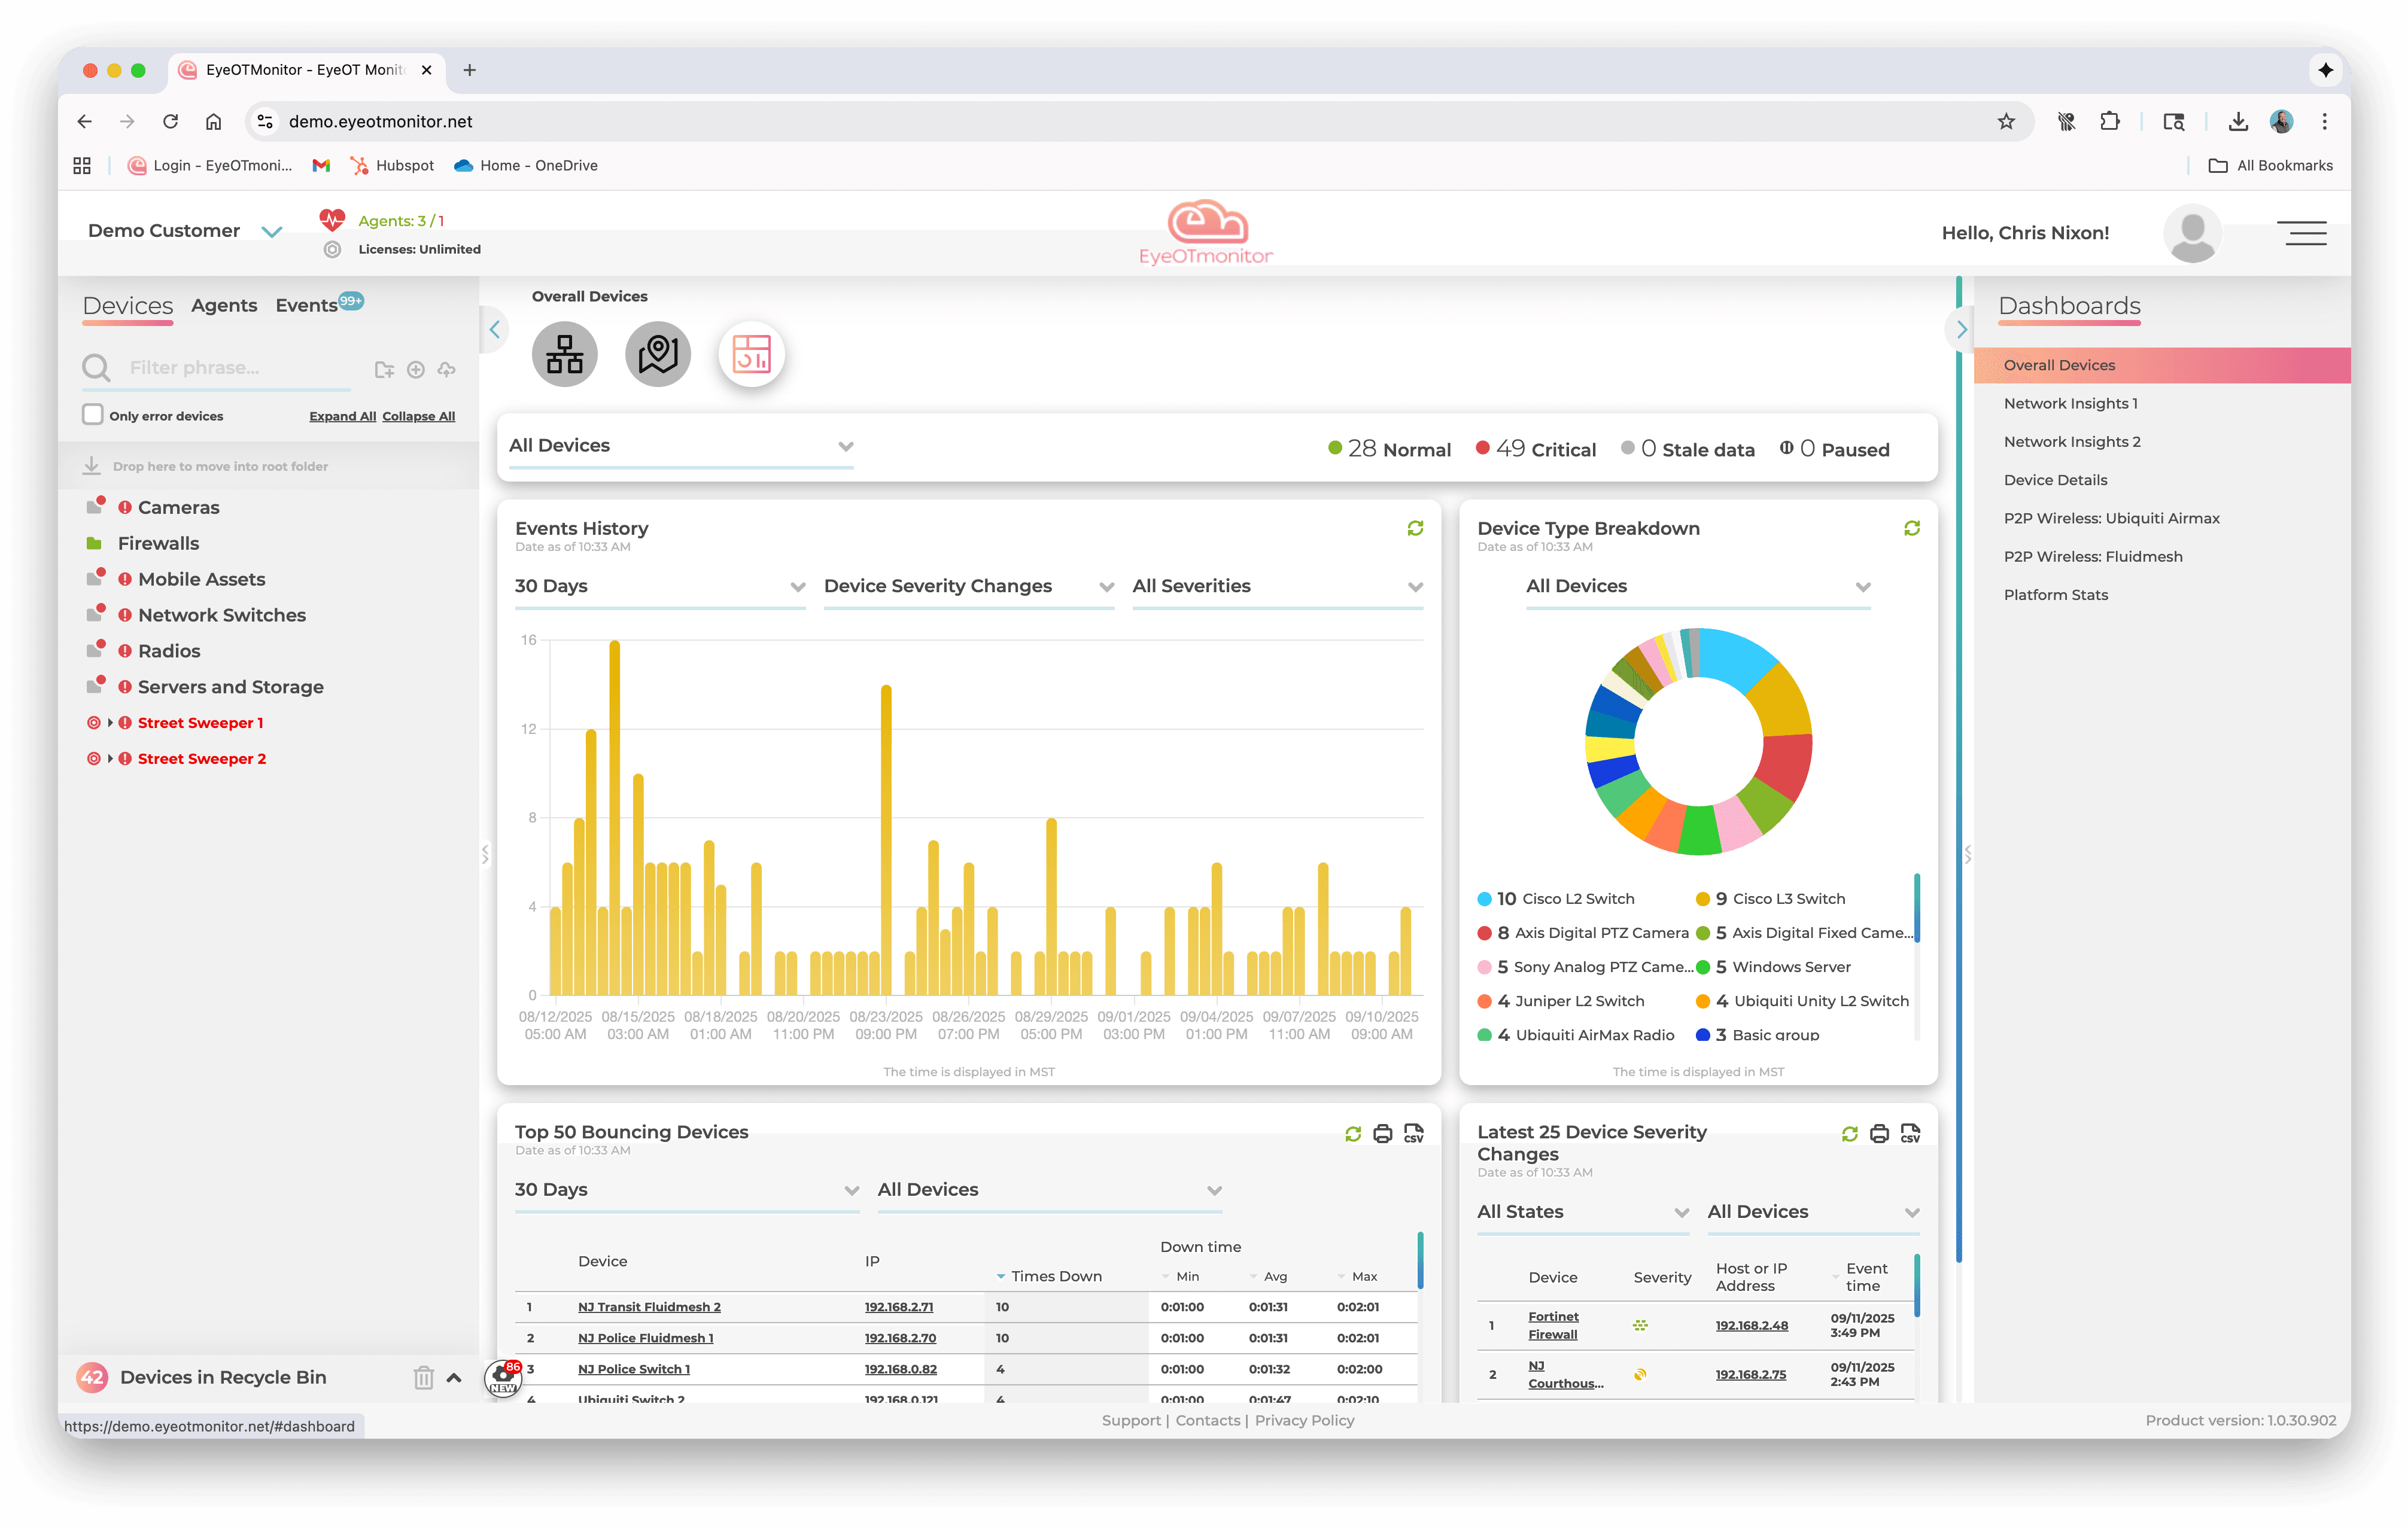Open the network topology view icon

click(564, 354)
